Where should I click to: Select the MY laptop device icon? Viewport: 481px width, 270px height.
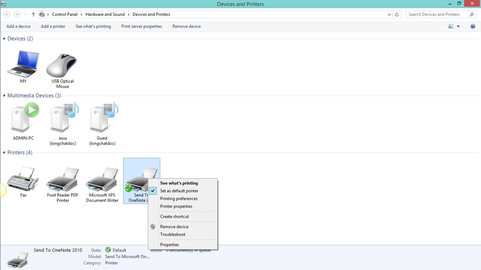(x=23, y=64)
